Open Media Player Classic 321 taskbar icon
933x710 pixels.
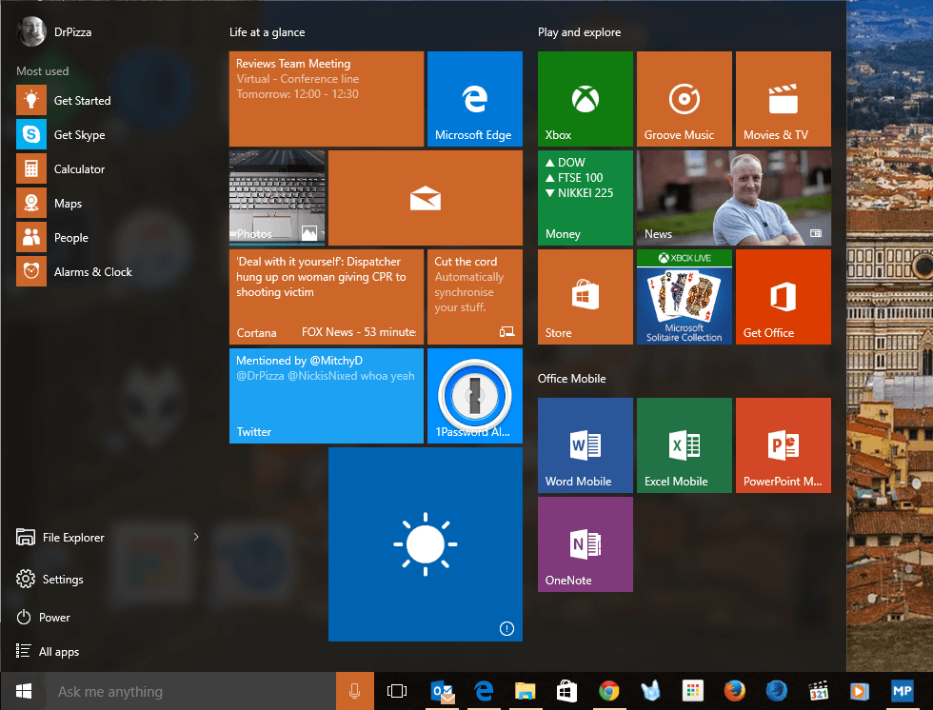(x=819, y=691)
